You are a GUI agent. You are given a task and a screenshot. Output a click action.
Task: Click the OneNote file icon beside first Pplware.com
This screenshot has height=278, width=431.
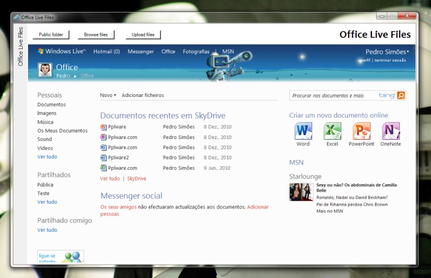(103, 137)
